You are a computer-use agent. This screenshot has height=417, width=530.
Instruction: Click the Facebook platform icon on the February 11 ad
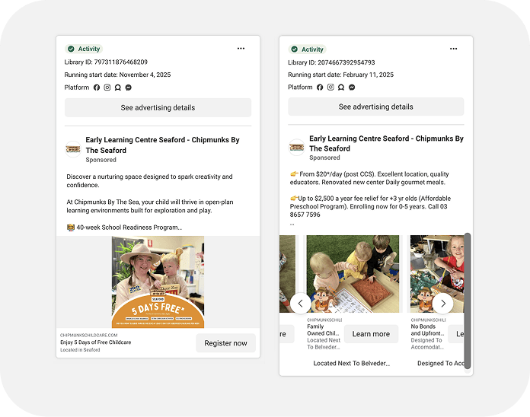tap(320, 87)
